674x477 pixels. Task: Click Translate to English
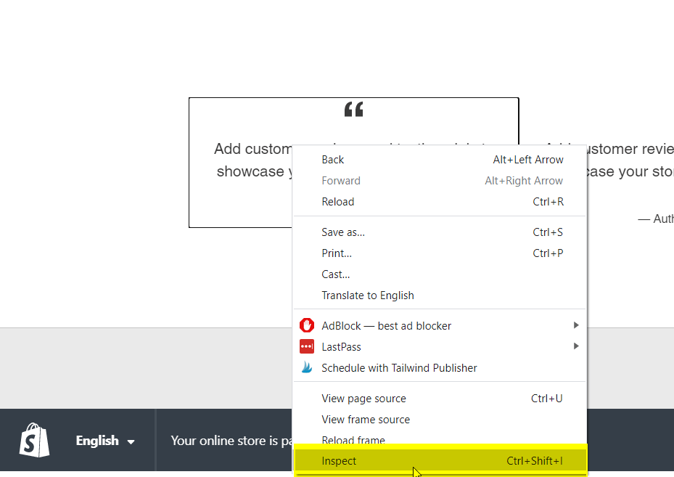coord(368,295)
